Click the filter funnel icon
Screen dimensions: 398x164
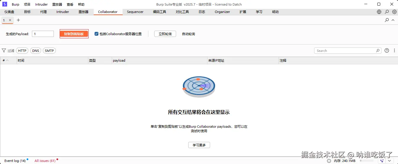coord(4,50)
